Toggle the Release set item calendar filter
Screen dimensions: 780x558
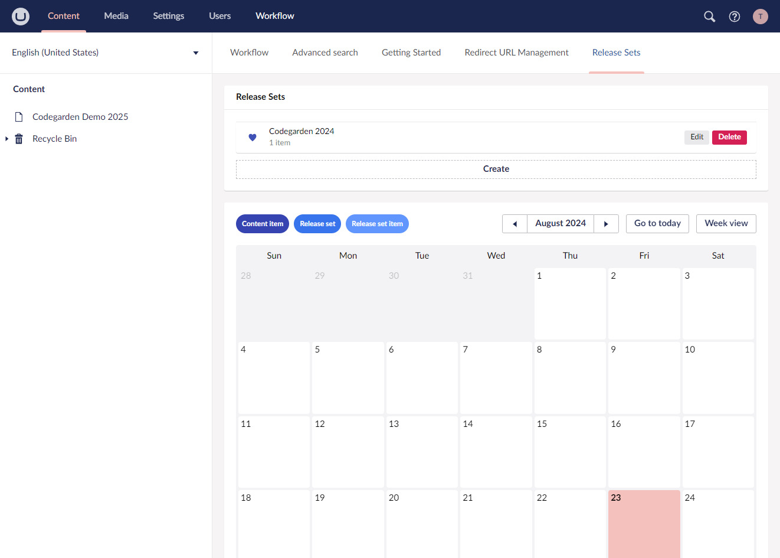377,223
